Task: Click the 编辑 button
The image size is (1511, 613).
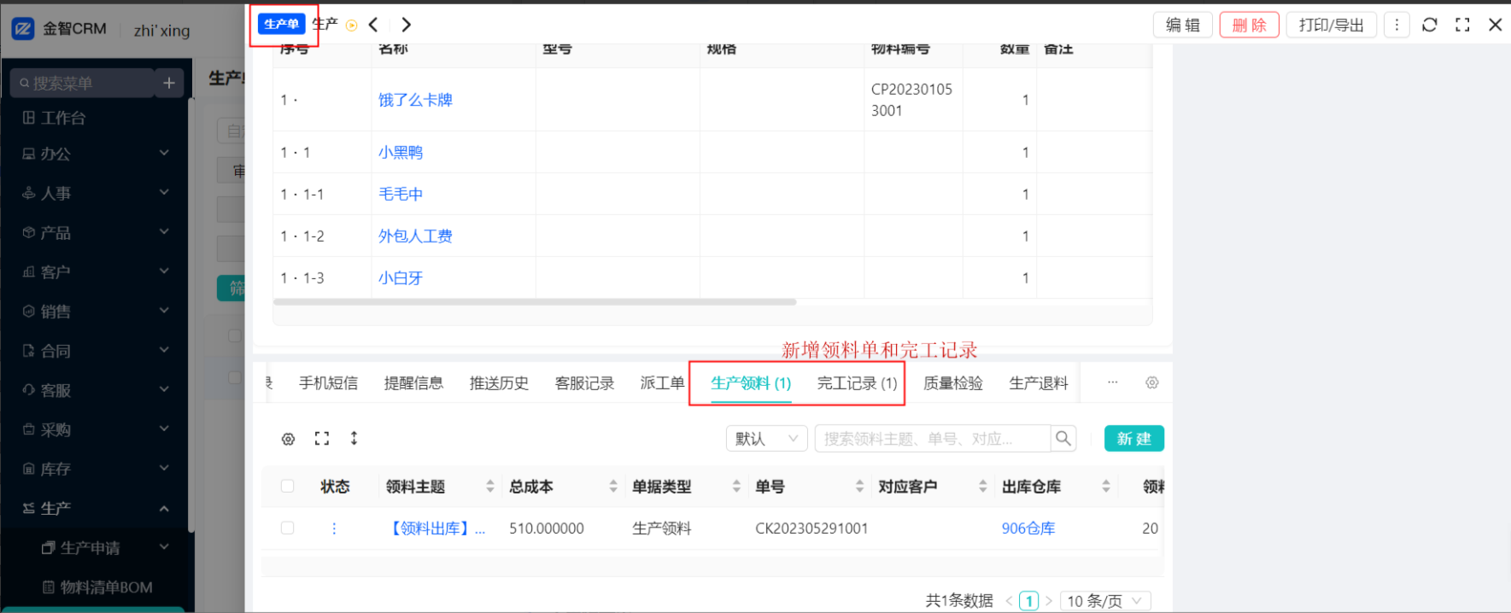Action: tap(1183, 25)
